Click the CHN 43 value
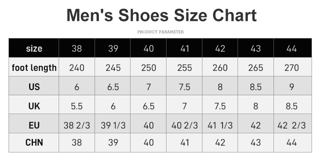 point(256,142)
